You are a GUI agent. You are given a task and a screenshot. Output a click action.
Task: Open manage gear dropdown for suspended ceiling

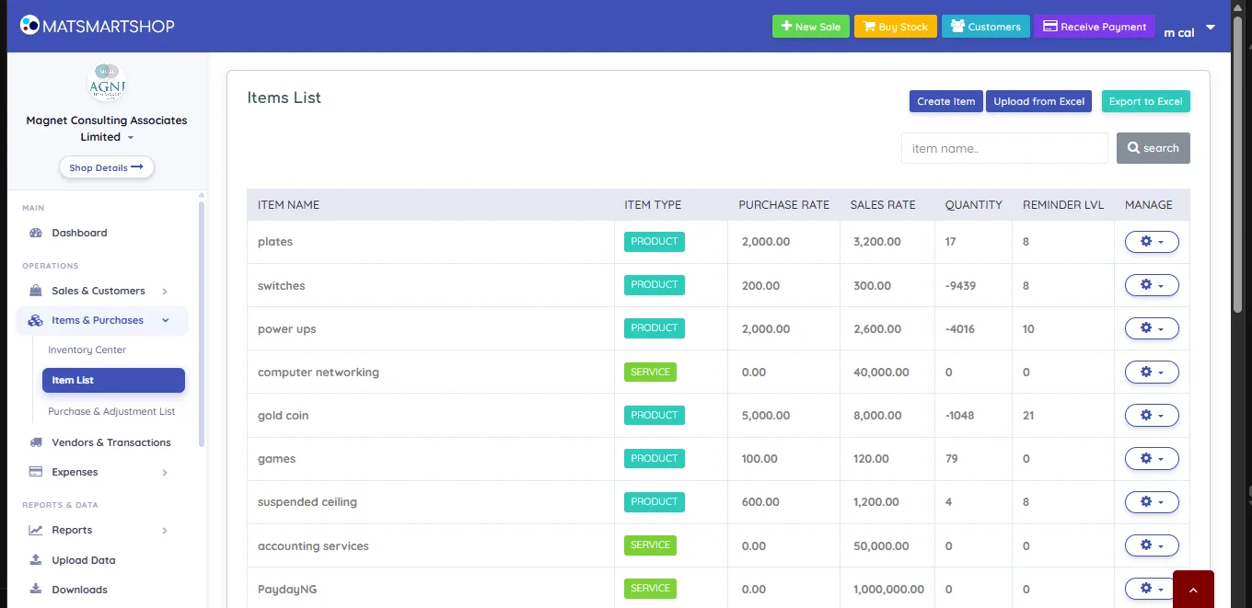pos(1152,502)
